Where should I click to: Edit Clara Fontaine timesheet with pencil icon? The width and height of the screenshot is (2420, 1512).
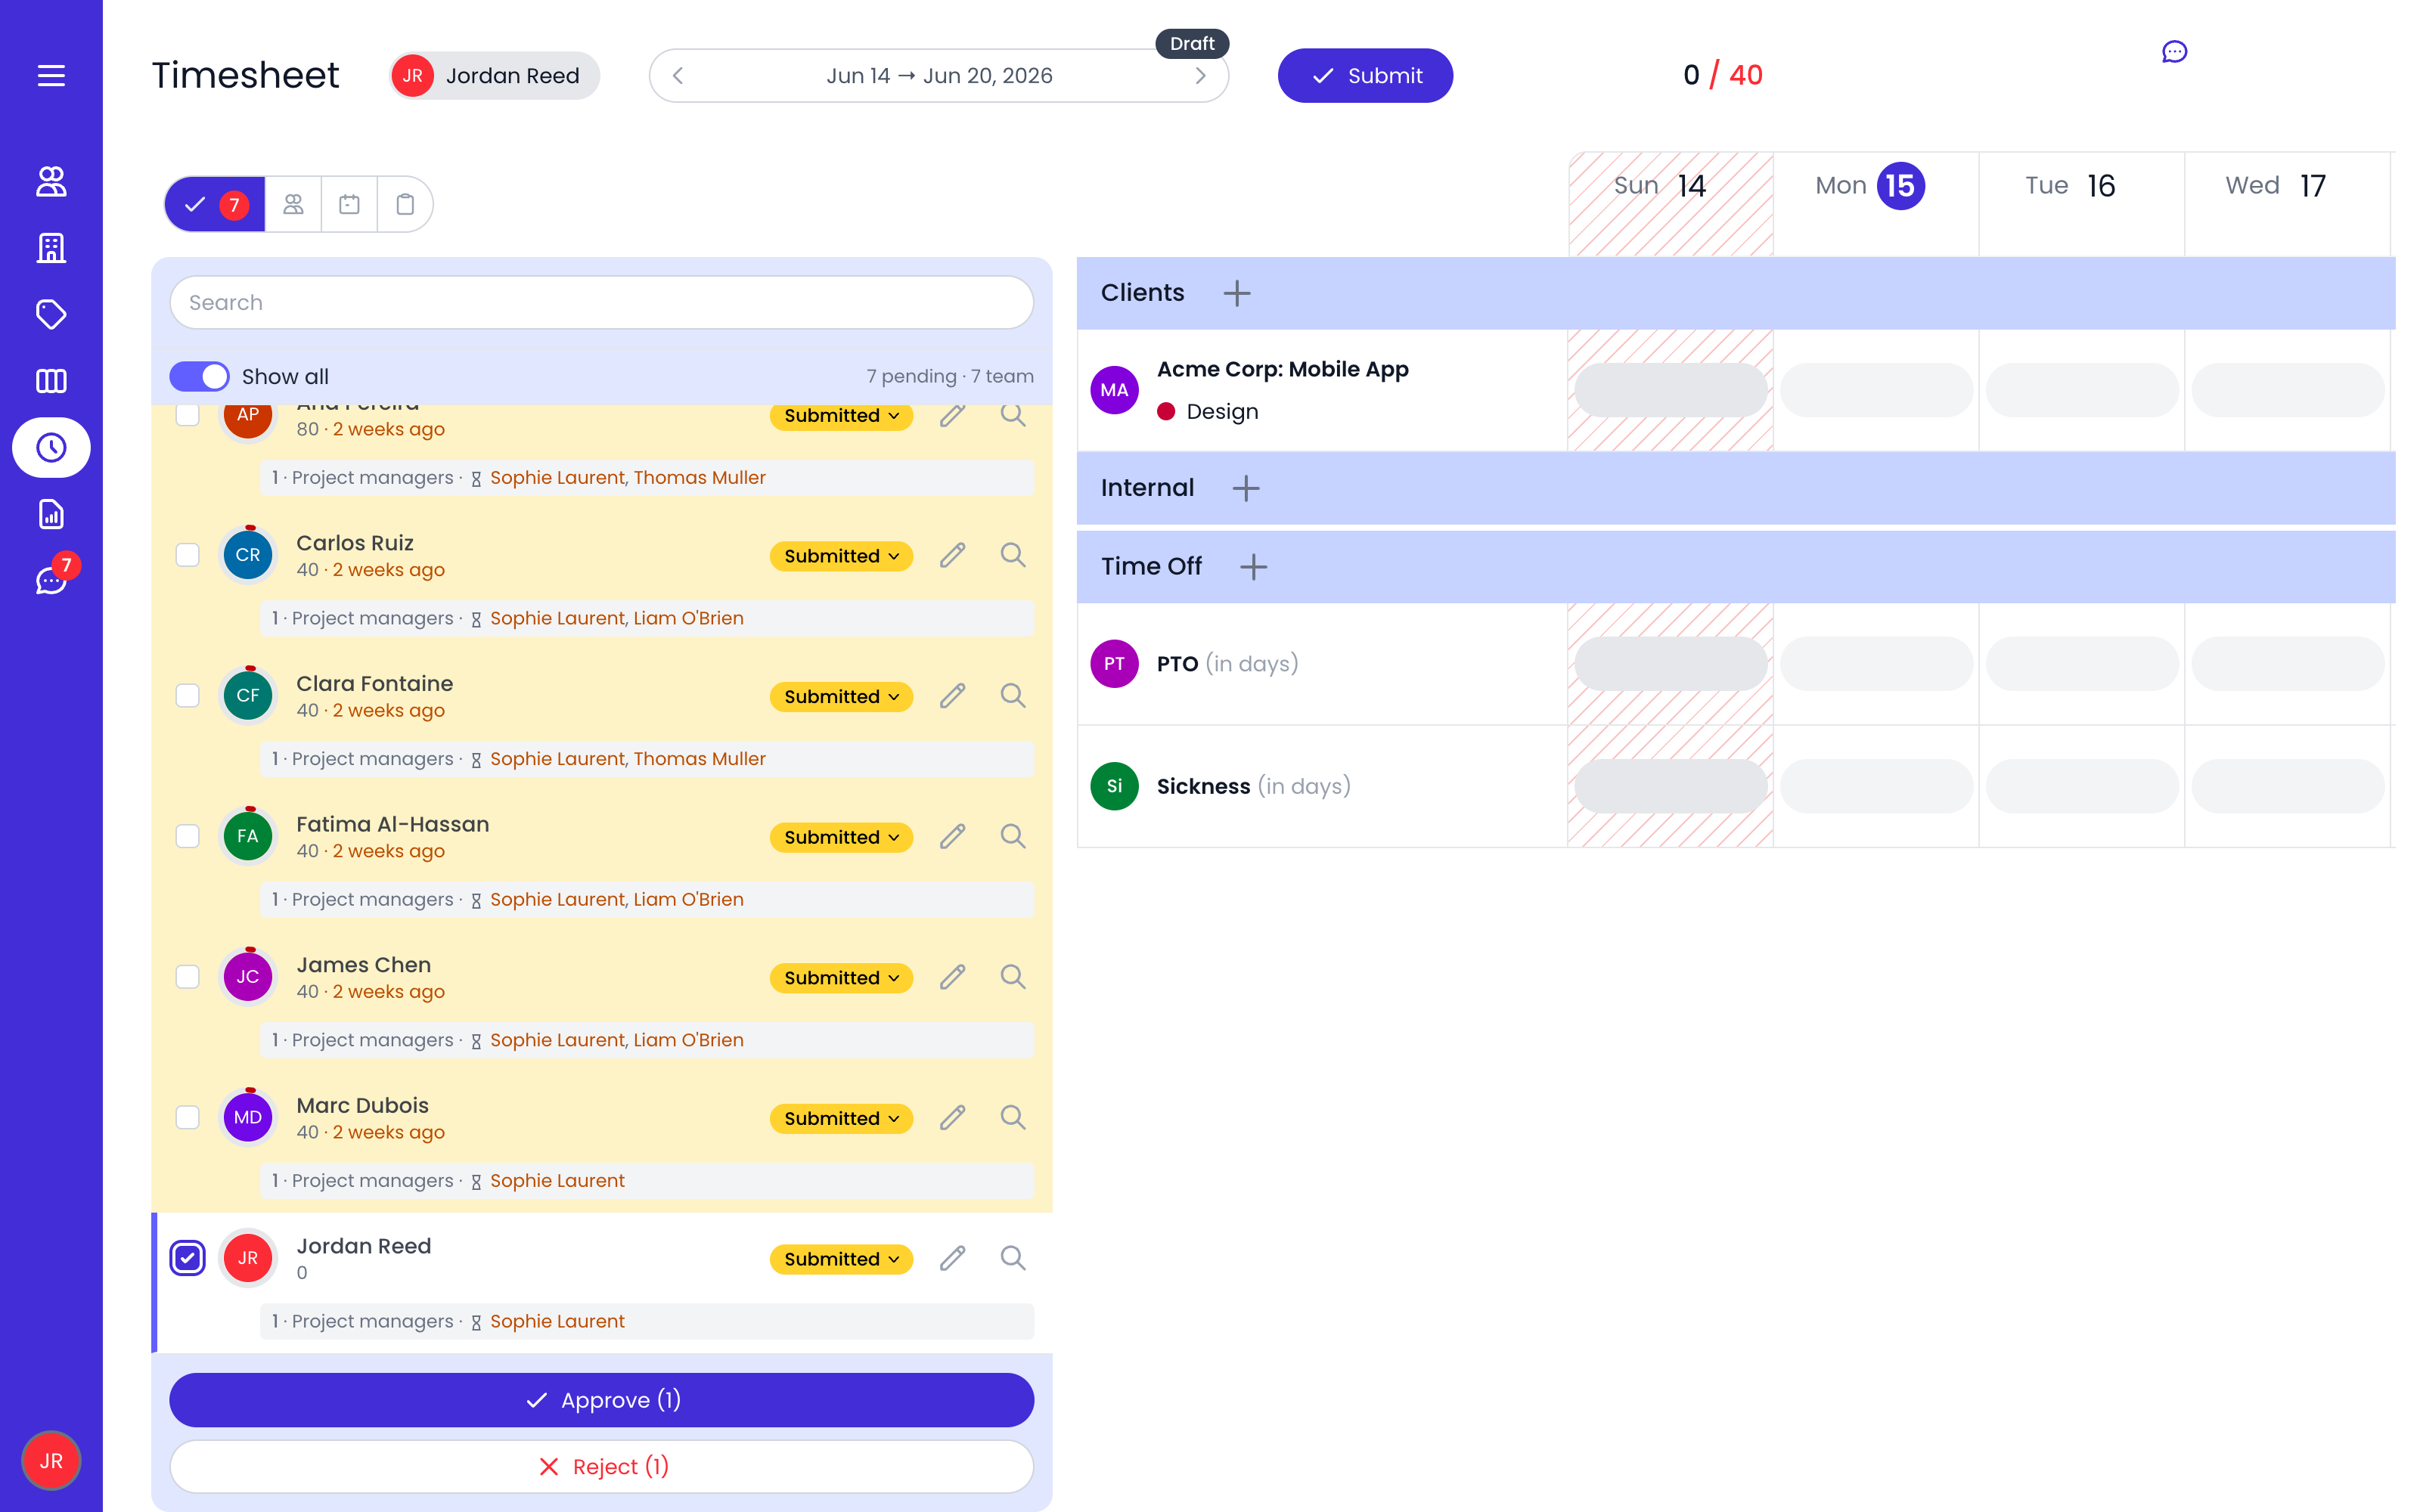[x=952, y=696]
